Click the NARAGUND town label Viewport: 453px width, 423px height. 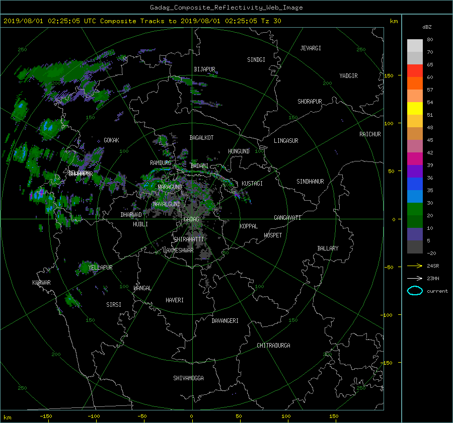point(170,187)
